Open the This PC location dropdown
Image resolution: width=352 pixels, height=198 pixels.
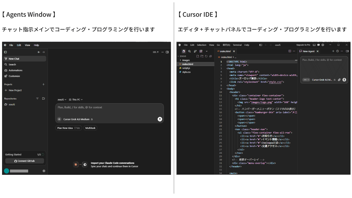pos(76,100)
